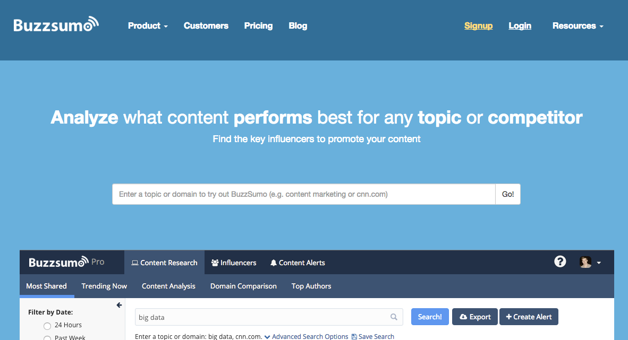
Task: Click the 'Filter by Date:' label
Action: (x=50, y=312)
